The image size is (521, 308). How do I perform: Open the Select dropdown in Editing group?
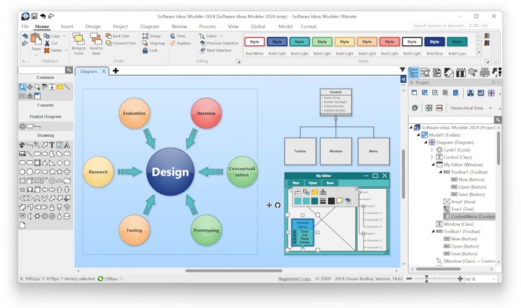pos(221,36)
